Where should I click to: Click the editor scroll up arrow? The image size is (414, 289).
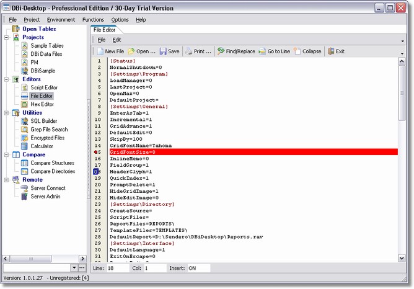click(x=402, y=61)
